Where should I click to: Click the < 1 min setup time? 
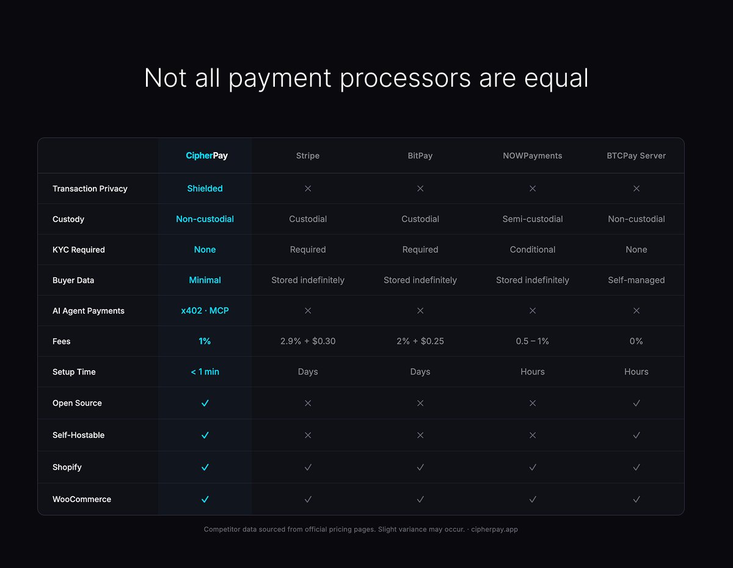click(205, 372)
